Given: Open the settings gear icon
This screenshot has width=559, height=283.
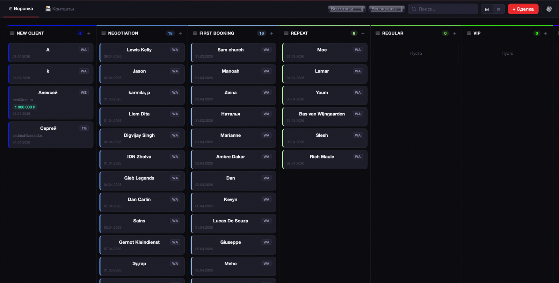Looking at the screenshot, I should tap(549, 9).
